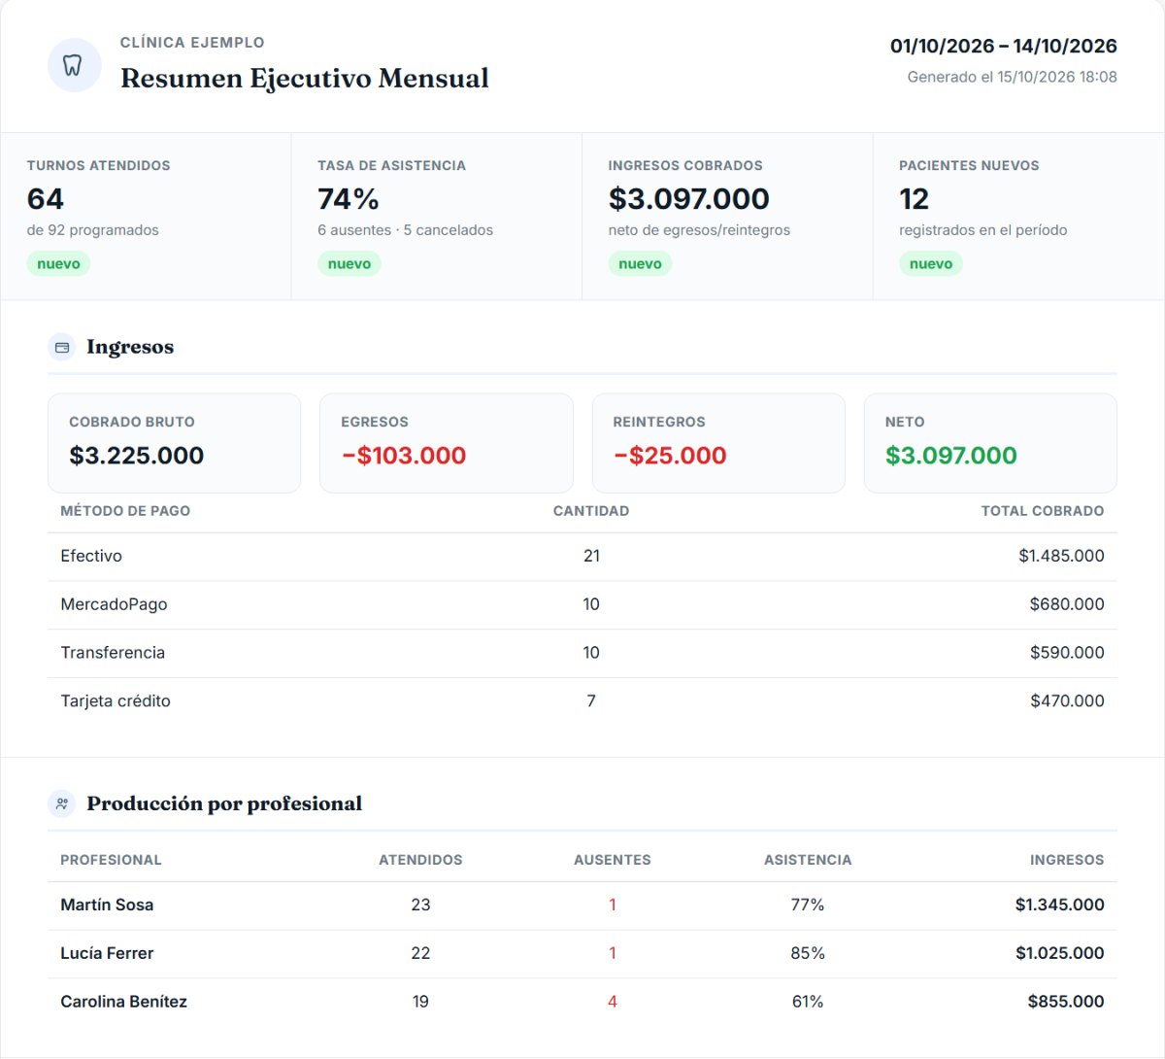Click the 'AUSENTES' column header
The height and width of the screenshot is (1059, 1165).
click(613, 860)
